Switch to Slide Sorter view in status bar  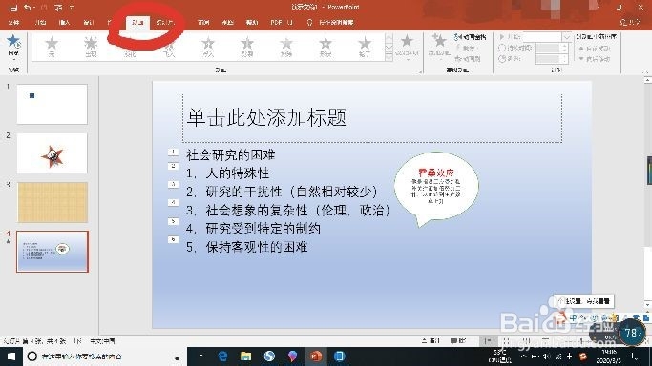coord(507,340)
